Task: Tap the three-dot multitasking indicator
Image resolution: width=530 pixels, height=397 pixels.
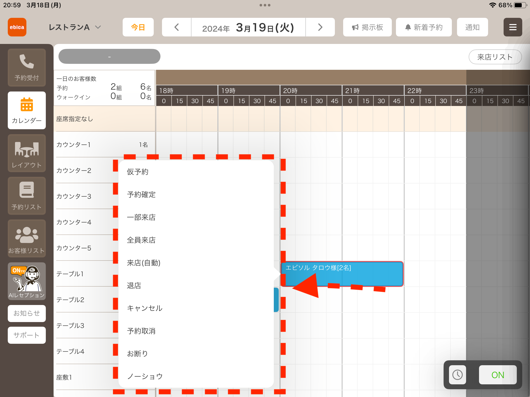Action: [265, 5]
